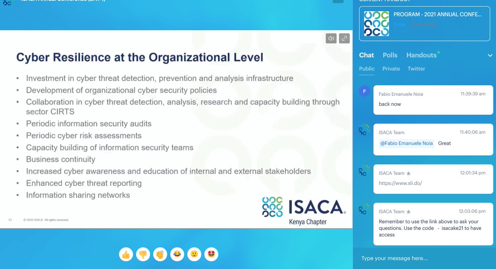The width and height of the screenshot is (496, 269).
Task: Click the bullet 'Periodic cyber risk assessments'
Action: tap(83, 136)
